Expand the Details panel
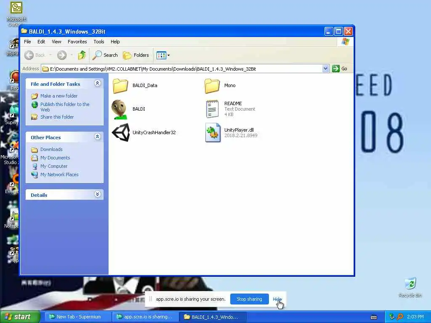 pyautogui.click(x=97, y=194)
